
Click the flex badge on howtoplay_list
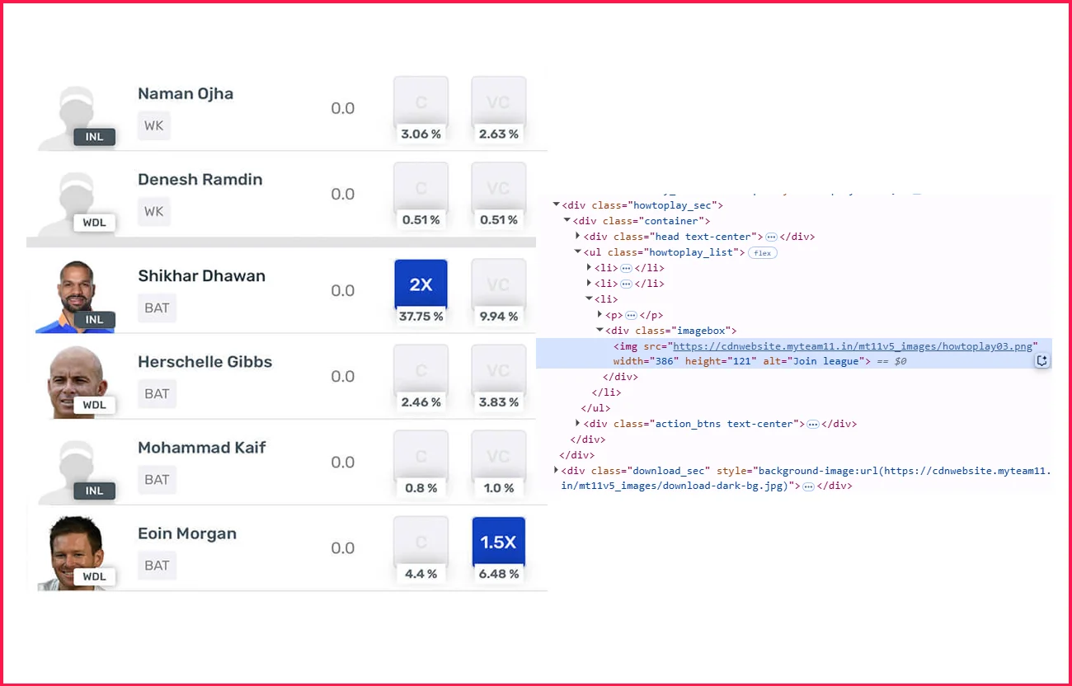[763, 253]
